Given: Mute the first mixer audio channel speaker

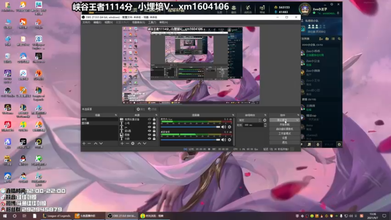Looking at the screenshot, I should pyautogui.click(x=223, y=127).
